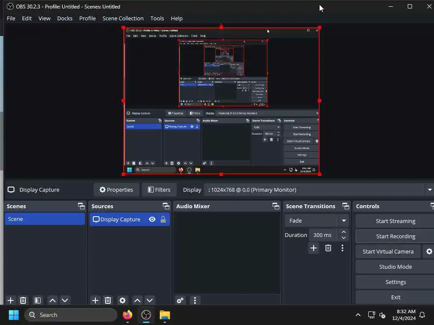The height and width of the screenshot is (325, 434).
Task: Open the View menu
Action: click(44, 18)
